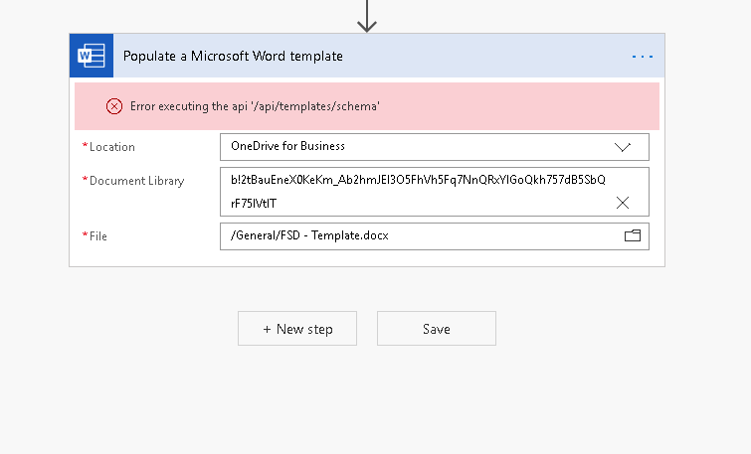Expand the Location dropdown chevron
The height and width of the screenshot is (454, 751).
coord(622,147)
